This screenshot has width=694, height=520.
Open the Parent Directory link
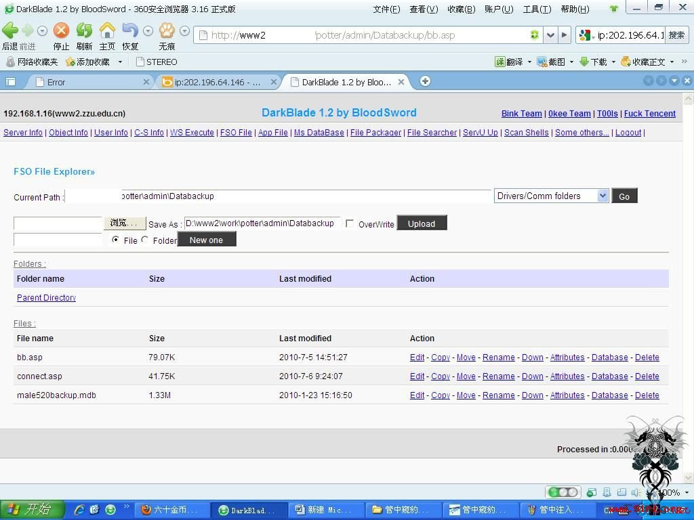47,298
